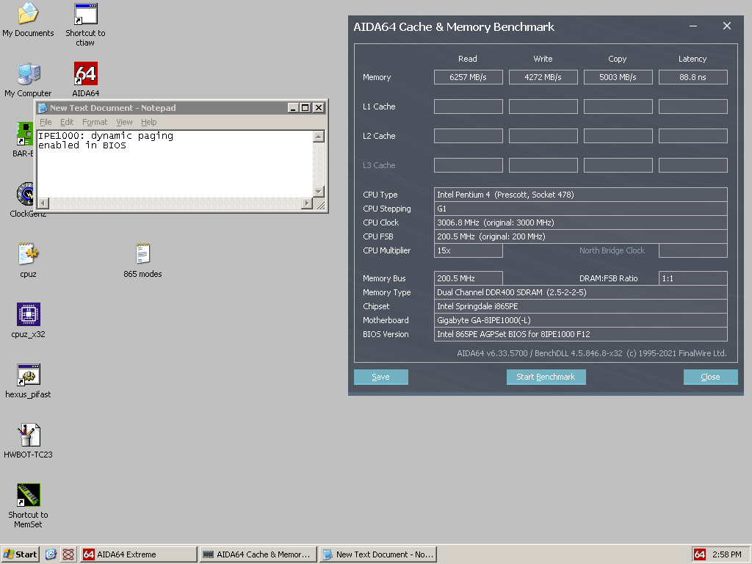This screenshot has height=564, width=752.
Task: Click the Motherboard value Gigabyte GA-8IPE1000(-L)
Action: (580, 320)
